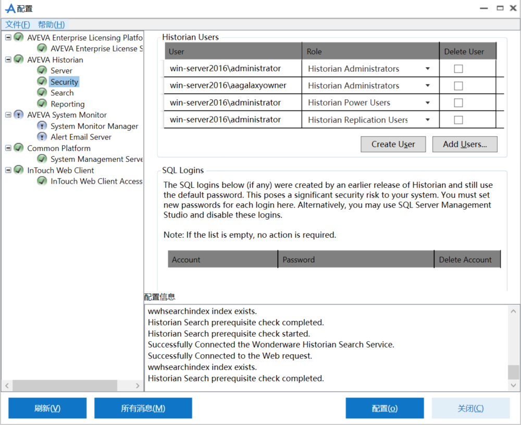Check Delete User for aagalaxyowner row

(x=458, y=86)
